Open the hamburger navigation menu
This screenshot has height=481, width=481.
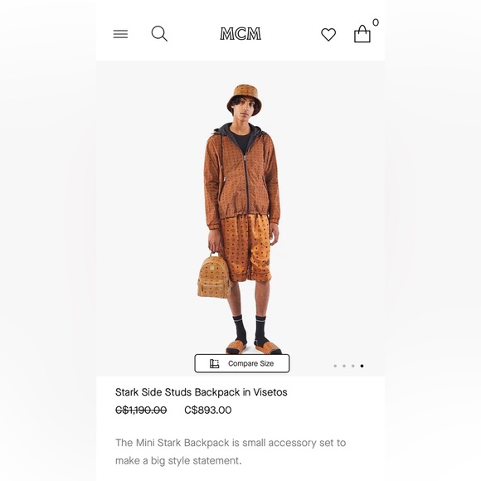click(x=120, y=34)
